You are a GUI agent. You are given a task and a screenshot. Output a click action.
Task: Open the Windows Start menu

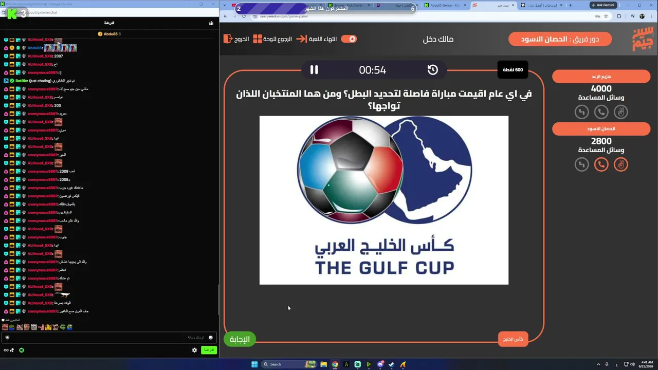pos(254,364)
